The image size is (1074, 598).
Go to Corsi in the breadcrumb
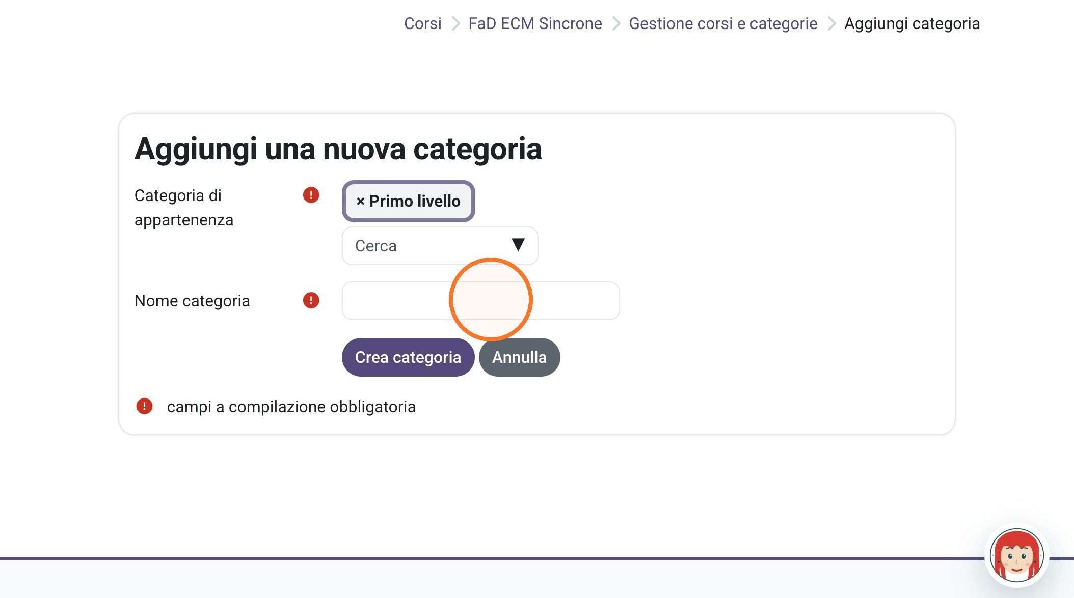tap(422, 23)
